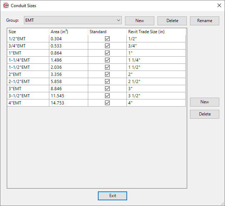Click the Rename group button
Viewport: 225px width, 206px height.
[205, 21]
